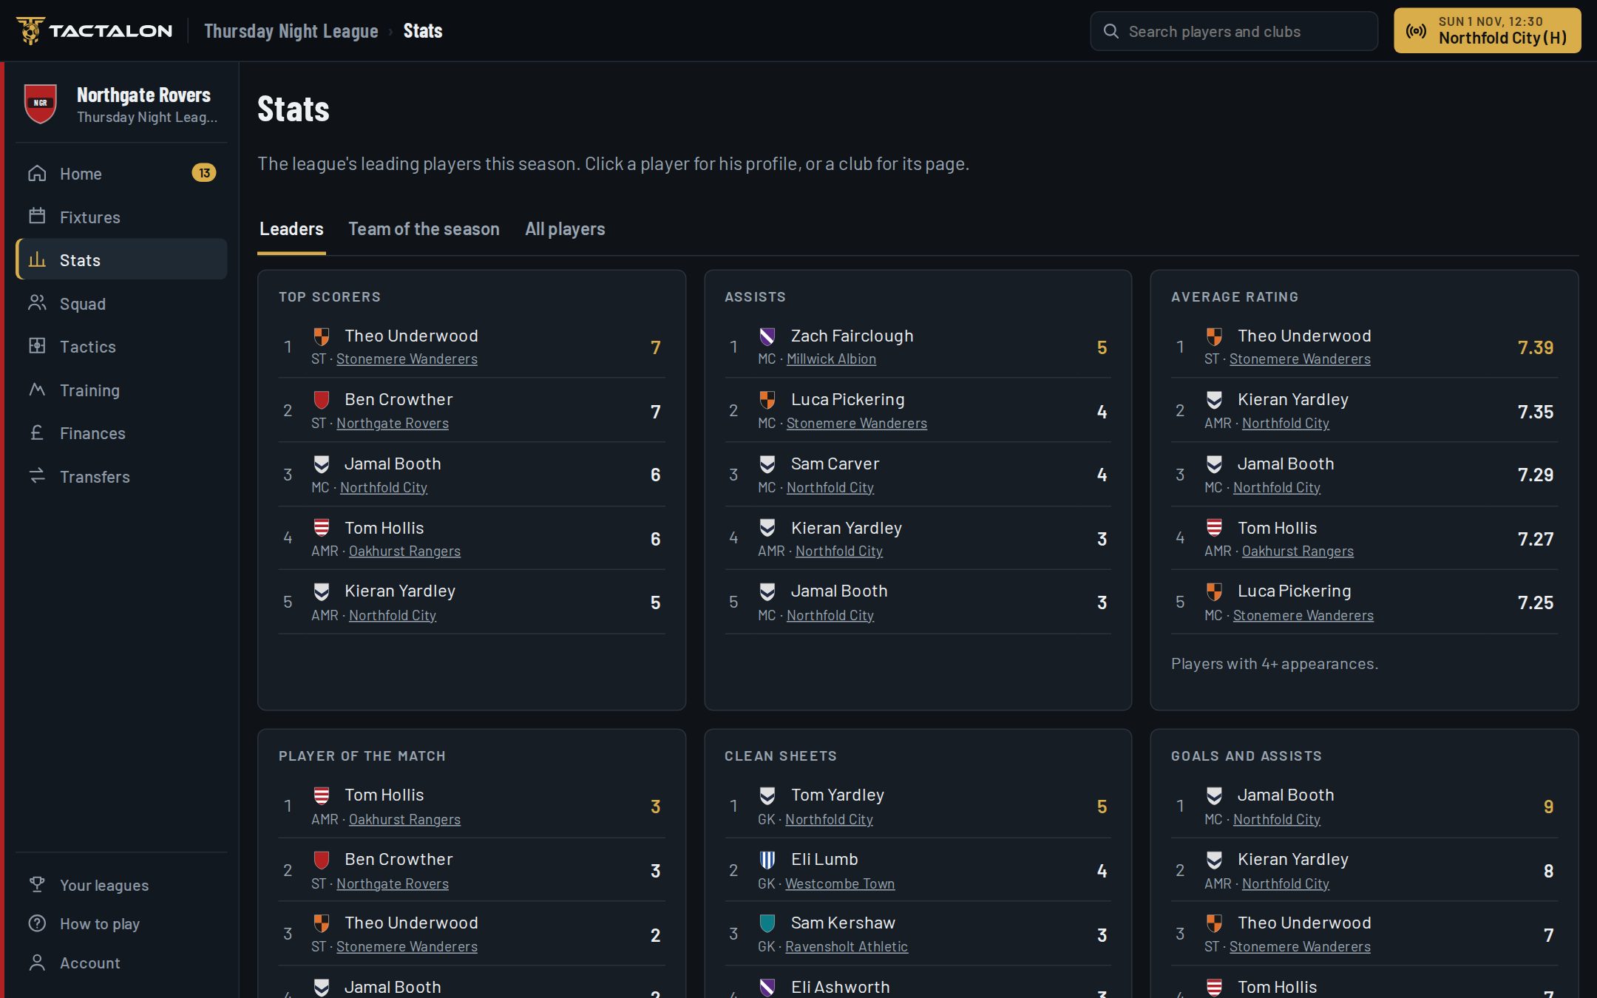The width and height of the screenshot is (1597, 998).
Task: Focus the Search players and clubs field
Action: click(1234, 31)
